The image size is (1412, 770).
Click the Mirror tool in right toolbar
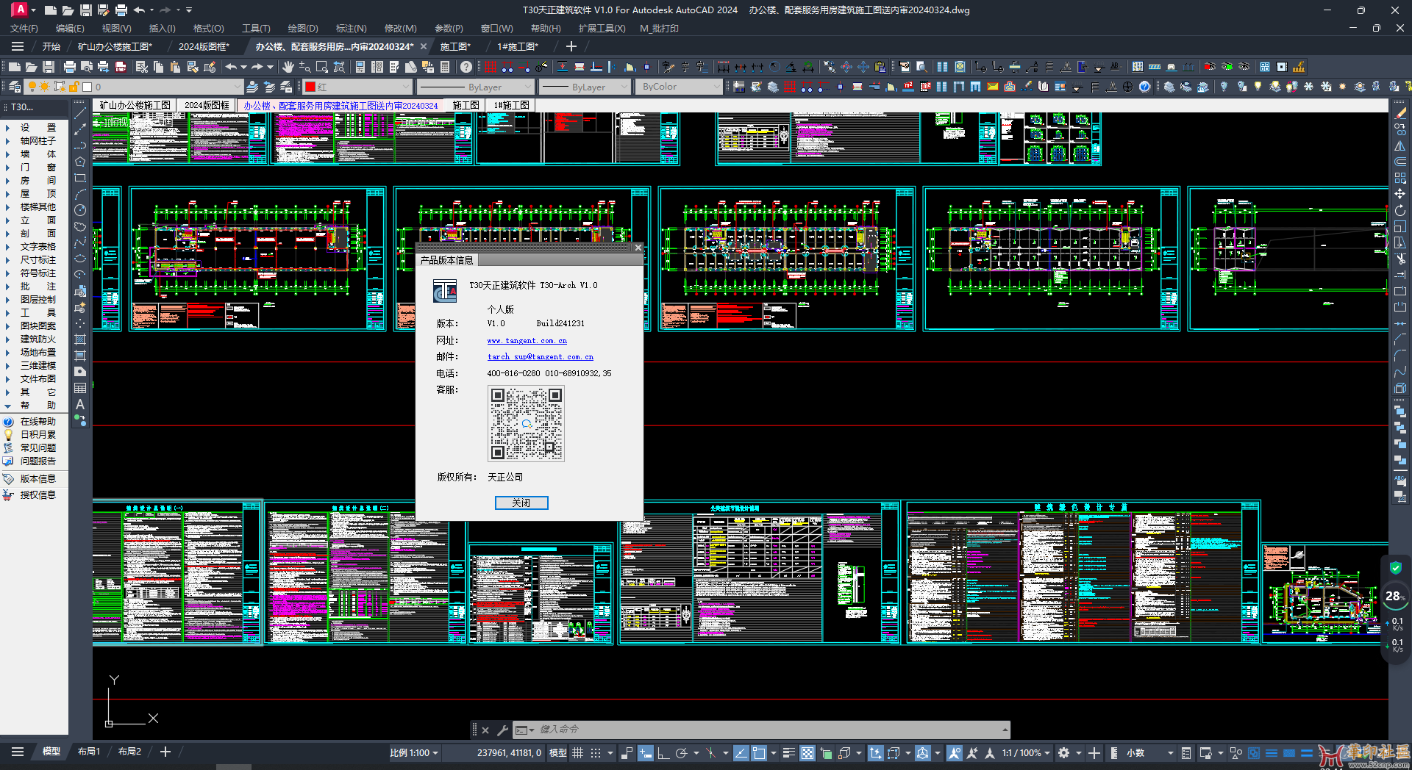point(1399,145)
